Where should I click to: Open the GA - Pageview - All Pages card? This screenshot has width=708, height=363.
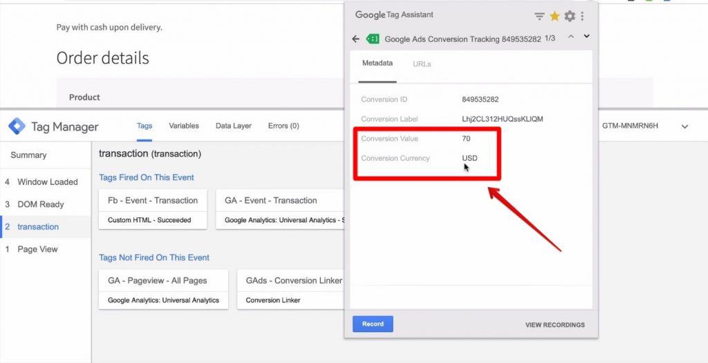[x=163, y=289]
